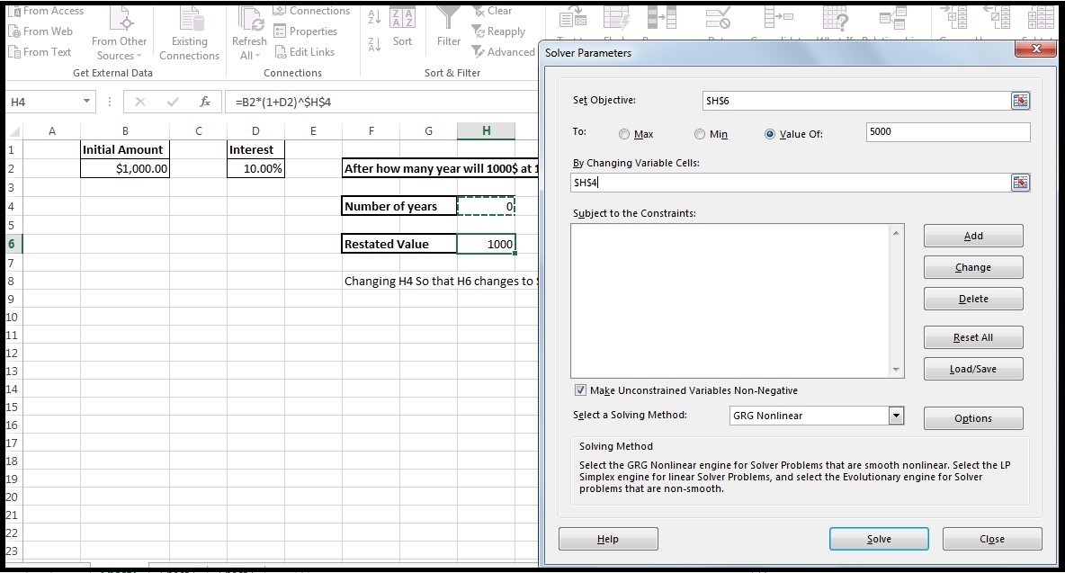Viewport: 1065px width, 573px height.
Task: Click the Text to Columns icon
Action: pos(573,16)
